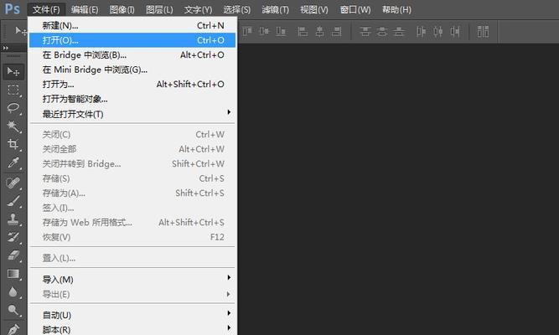Click 关闭并转到 Bridge... menu item
The height and width of the screenshot is (335, 559).
coord(132,163)
